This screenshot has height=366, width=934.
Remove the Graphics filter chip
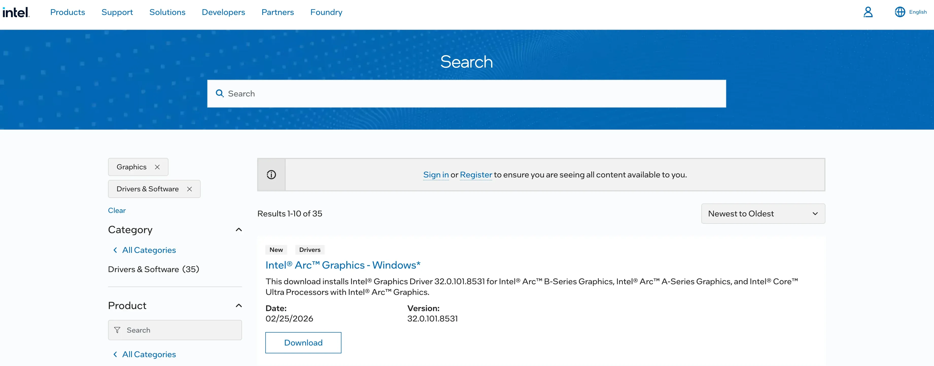click(x=157, y=167)
